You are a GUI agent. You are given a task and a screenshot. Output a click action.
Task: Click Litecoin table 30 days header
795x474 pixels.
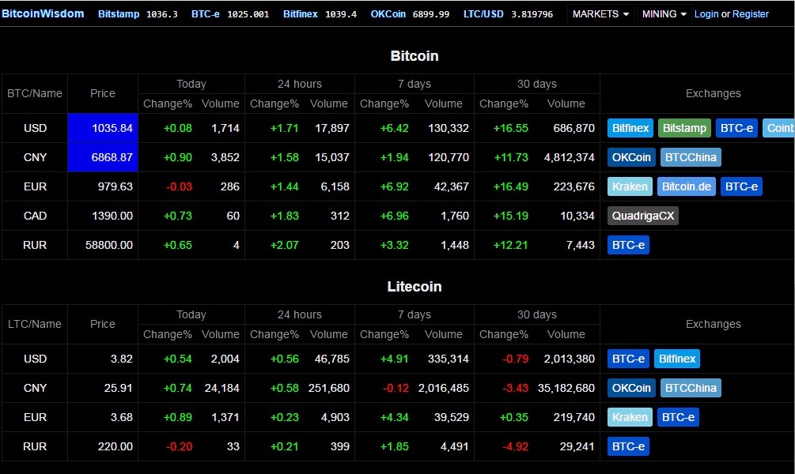pyautogui.click(x=537, y=314)
